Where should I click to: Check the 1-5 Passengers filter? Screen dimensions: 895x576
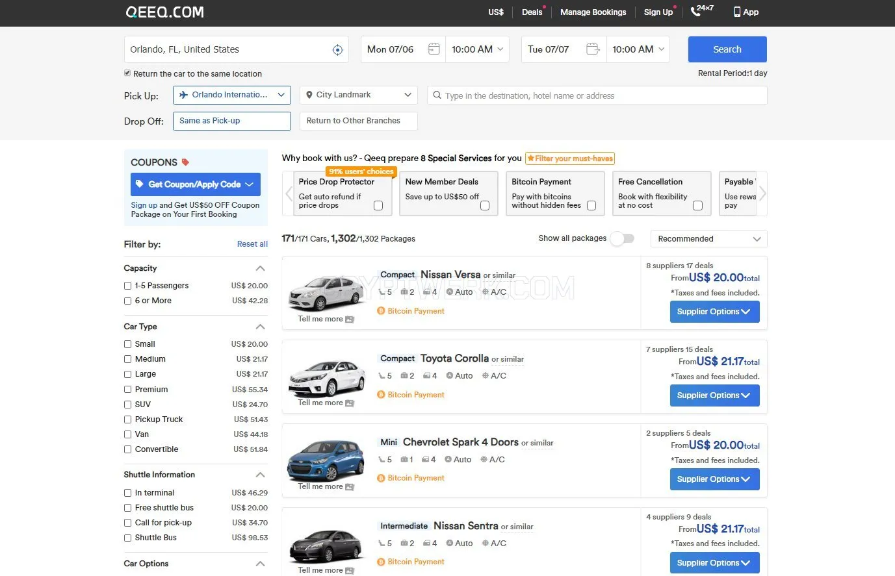tap(128, 286)
